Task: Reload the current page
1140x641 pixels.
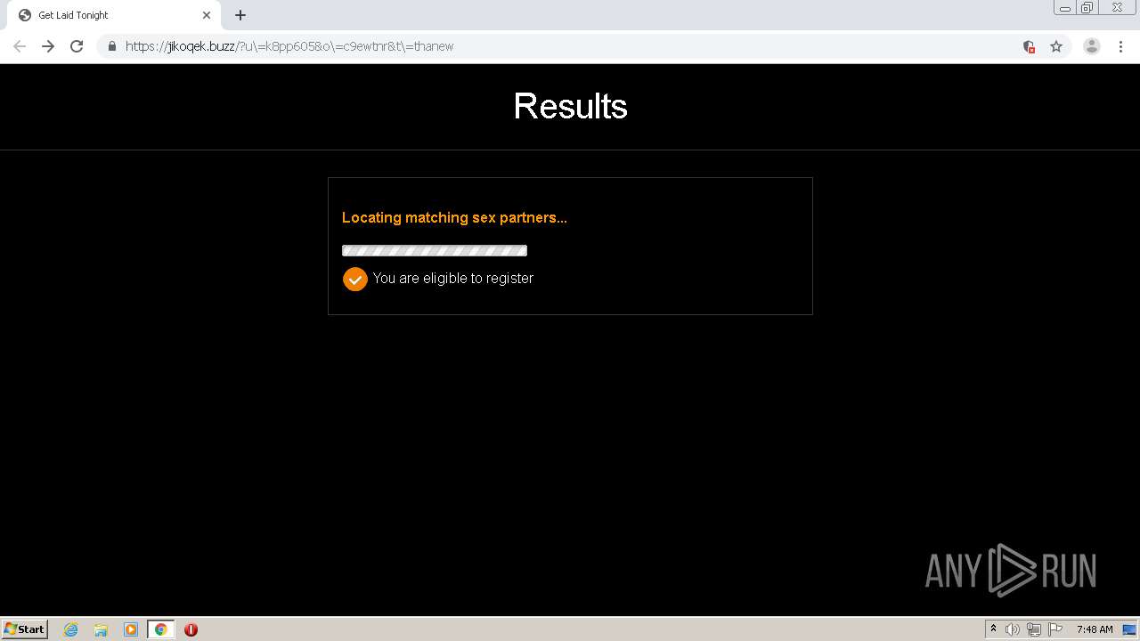Action: click(77, 46)
